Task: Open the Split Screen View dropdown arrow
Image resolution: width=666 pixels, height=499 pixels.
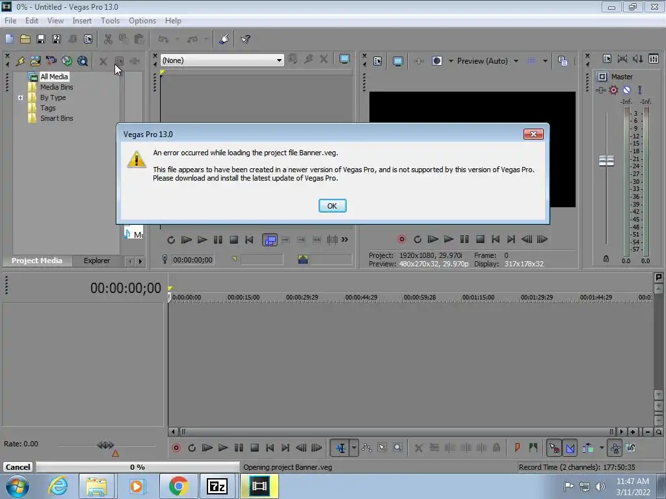Action: 451,61
